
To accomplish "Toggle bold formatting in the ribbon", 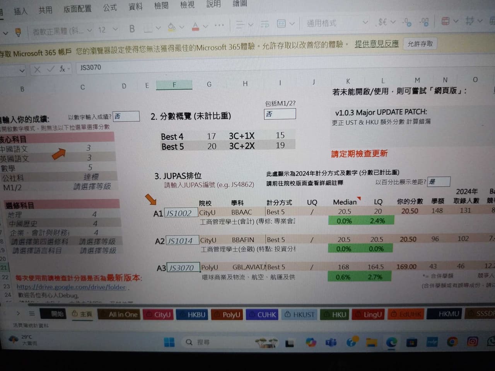I will click(132, 29).
